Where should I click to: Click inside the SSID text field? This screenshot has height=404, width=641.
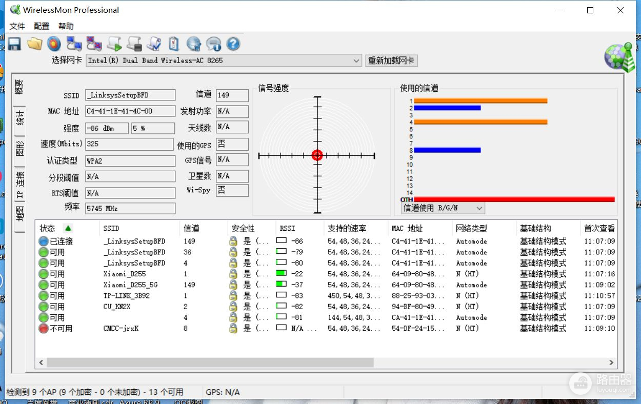point(130,95)
